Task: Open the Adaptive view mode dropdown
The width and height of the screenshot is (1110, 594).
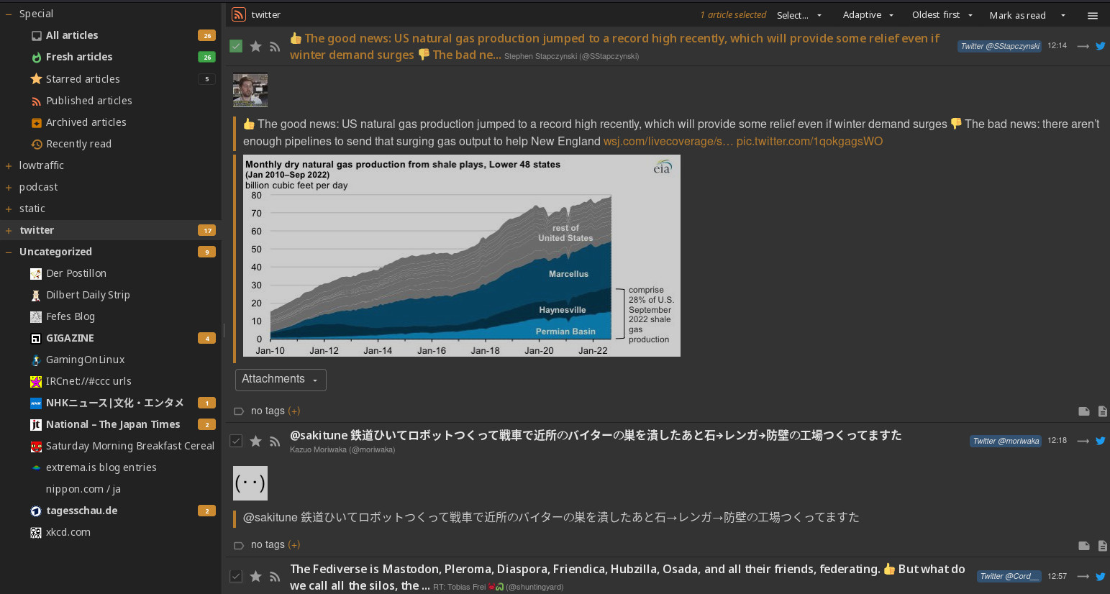Action: 868,15
